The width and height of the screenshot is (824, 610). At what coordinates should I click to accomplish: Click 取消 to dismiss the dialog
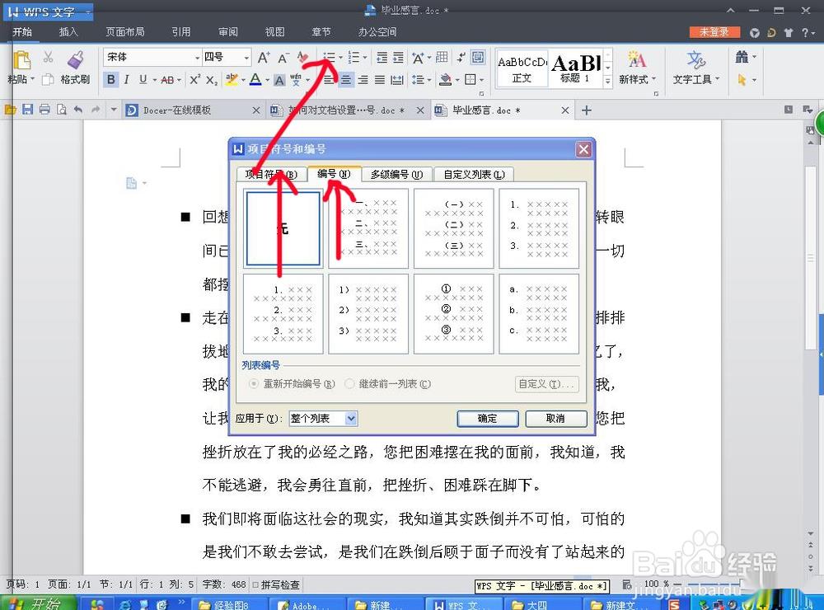555,419
